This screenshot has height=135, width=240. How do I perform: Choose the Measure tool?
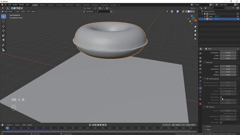tap(3, 49)
